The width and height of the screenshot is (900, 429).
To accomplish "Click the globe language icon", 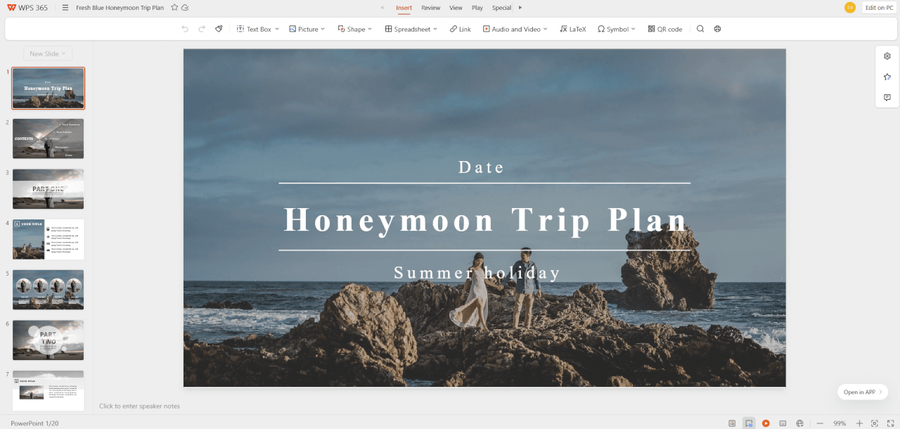I will click(x=799, y=423).
